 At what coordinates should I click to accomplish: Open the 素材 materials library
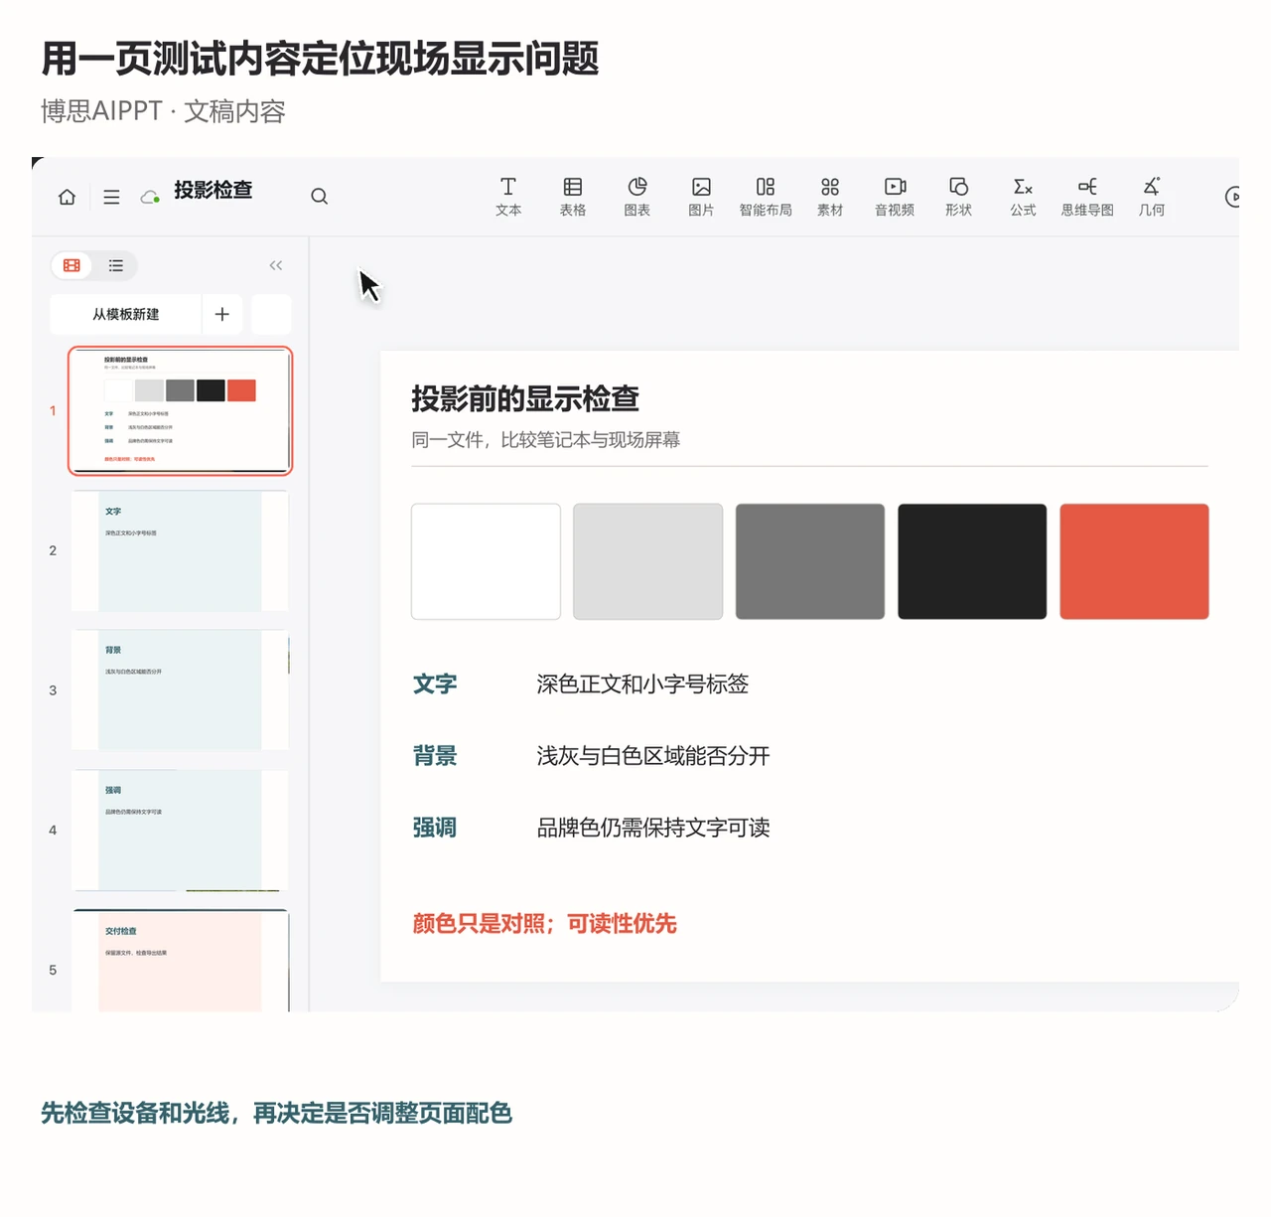coord(830,197)
